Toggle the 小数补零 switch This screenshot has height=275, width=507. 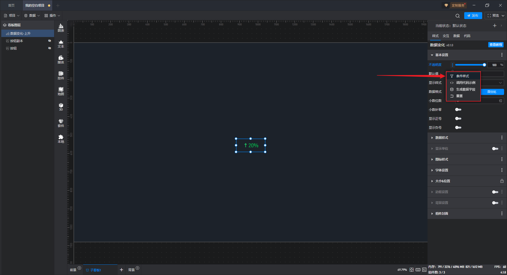tap(458, 109)
